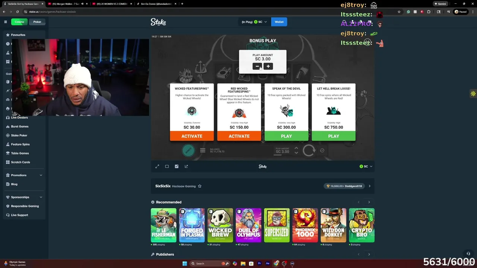Activate Wicked FeatureSpins for SC 30.00

[192, 136]
